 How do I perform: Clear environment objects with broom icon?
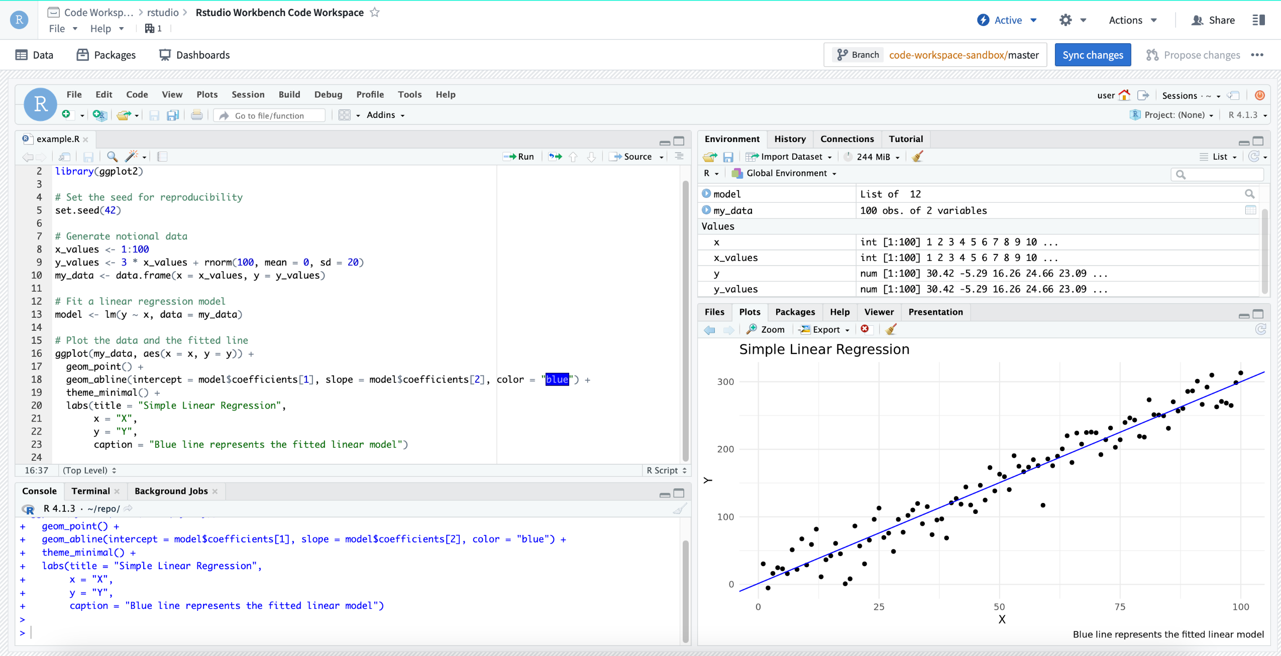918,157
